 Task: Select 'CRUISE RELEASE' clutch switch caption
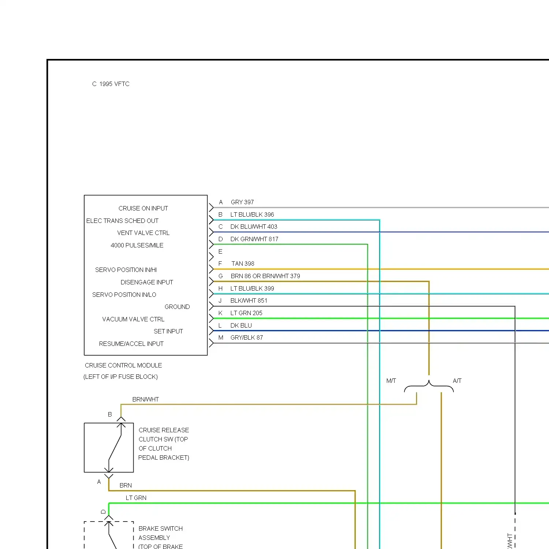(164, 430)
